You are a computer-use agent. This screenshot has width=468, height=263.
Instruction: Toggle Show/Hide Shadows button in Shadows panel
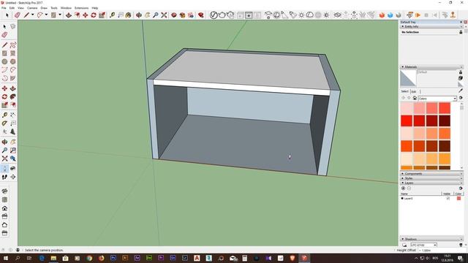pyautogui.click(x=404, y=245)
